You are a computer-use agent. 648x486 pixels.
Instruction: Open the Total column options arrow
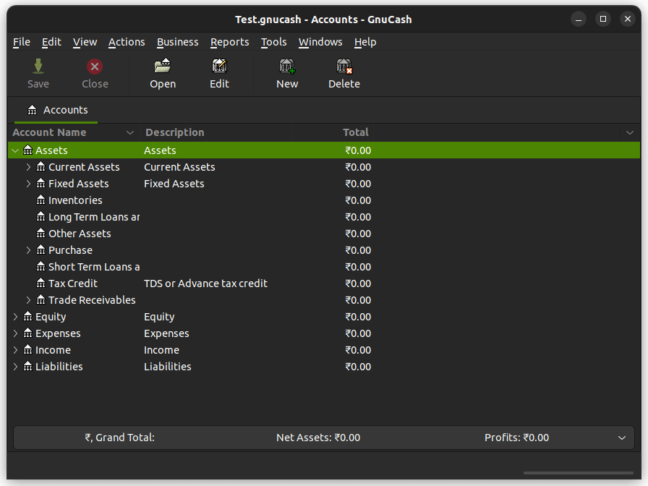click(628, 132)
